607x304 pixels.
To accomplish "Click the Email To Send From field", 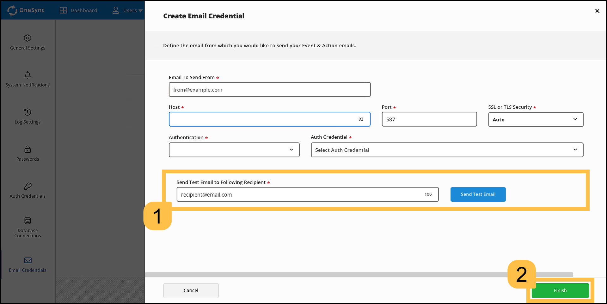I will (269, 89).
